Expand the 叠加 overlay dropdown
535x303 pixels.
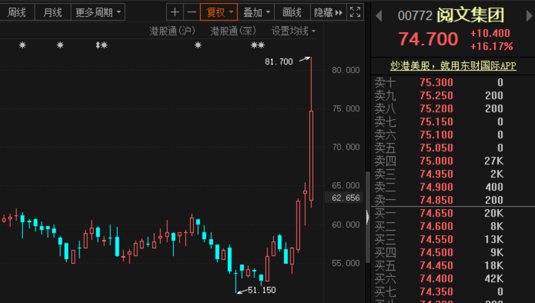[x=256, y=12]
